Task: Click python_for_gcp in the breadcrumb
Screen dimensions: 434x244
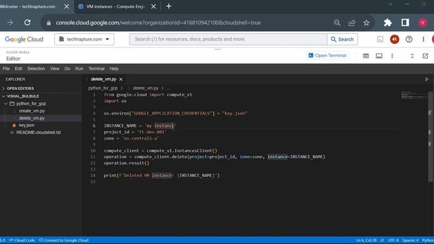Action: [x=103, y=88]
